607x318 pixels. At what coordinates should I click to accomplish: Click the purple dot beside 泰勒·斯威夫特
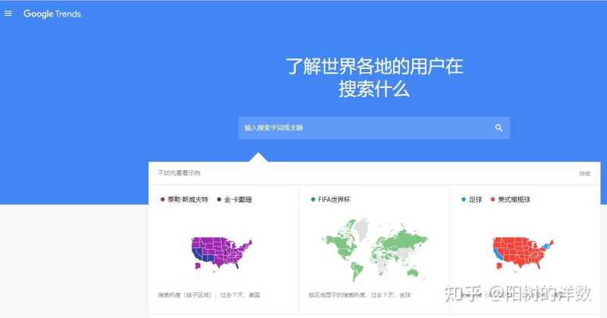(162, 200)
